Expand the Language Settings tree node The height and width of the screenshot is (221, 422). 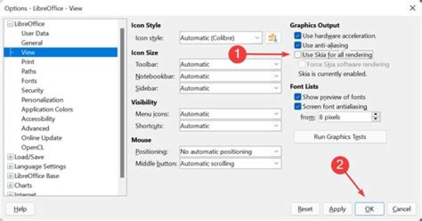click(x=10, y=166)
